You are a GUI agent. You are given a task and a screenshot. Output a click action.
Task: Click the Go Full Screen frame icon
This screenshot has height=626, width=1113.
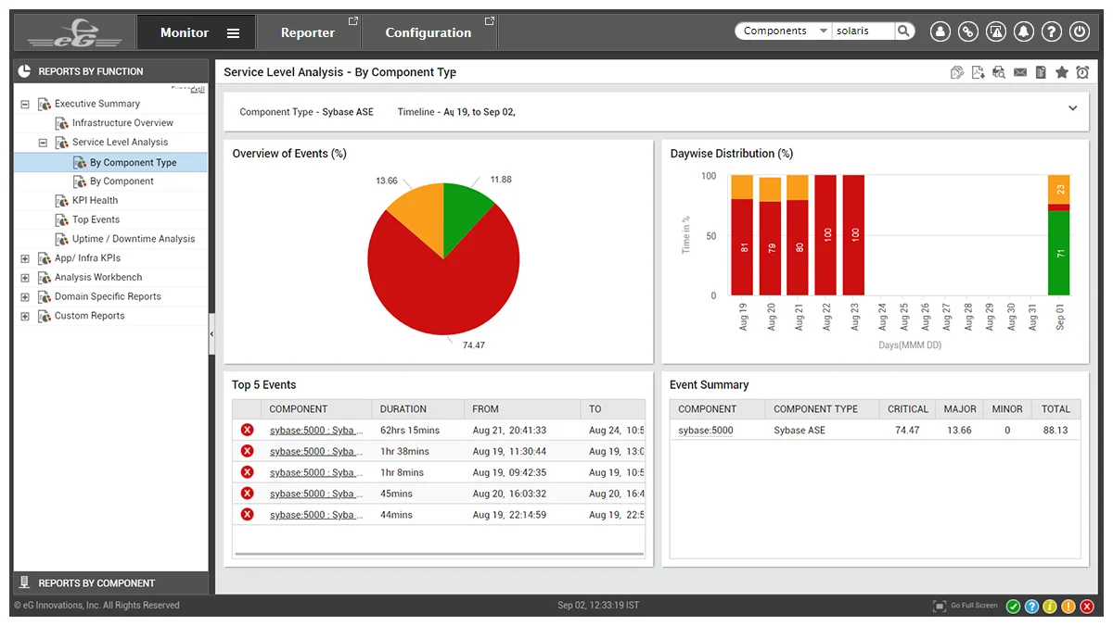point(940,606)
